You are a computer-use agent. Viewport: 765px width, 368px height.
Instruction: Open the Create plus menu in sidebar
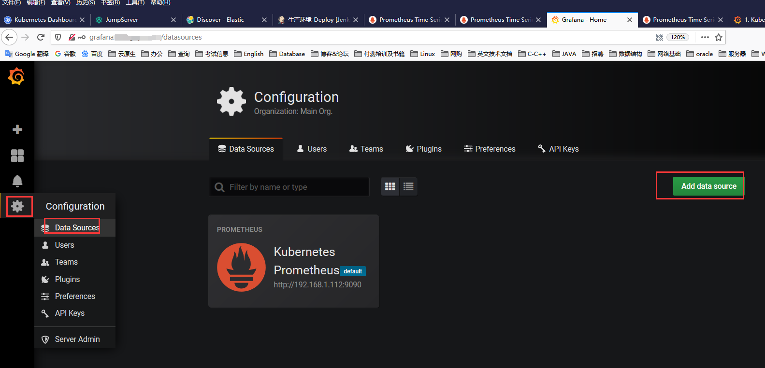point(17,129)
